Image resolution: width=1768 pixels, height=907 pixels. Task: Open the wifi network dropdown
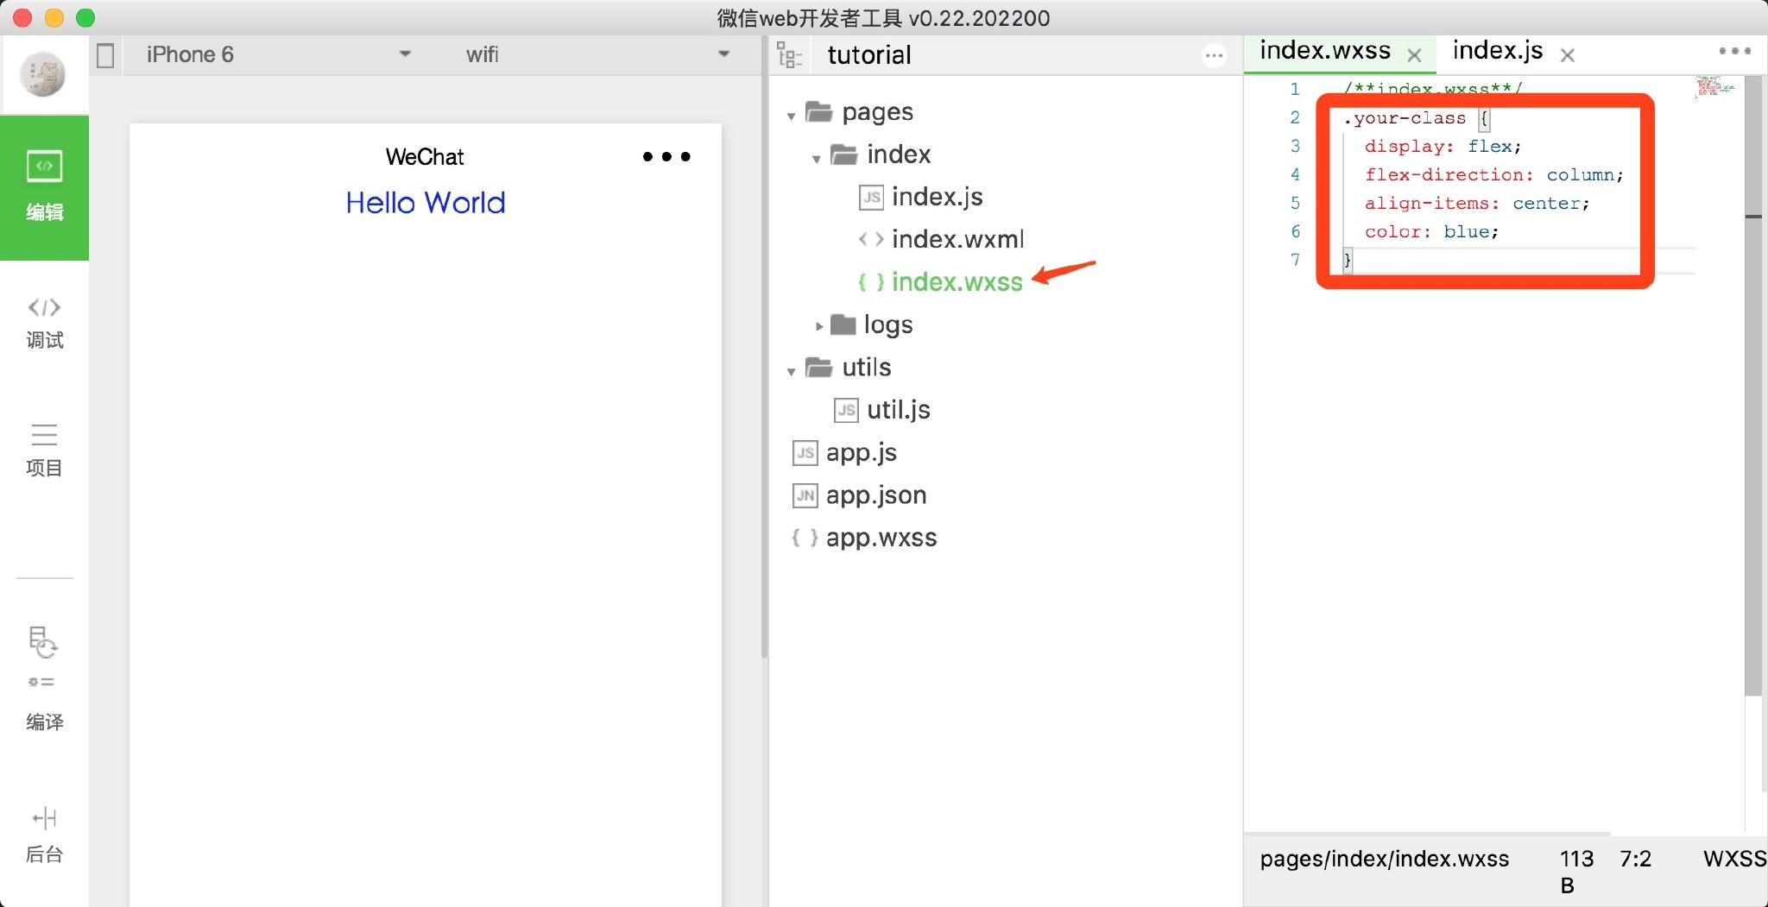click(597, 54)
